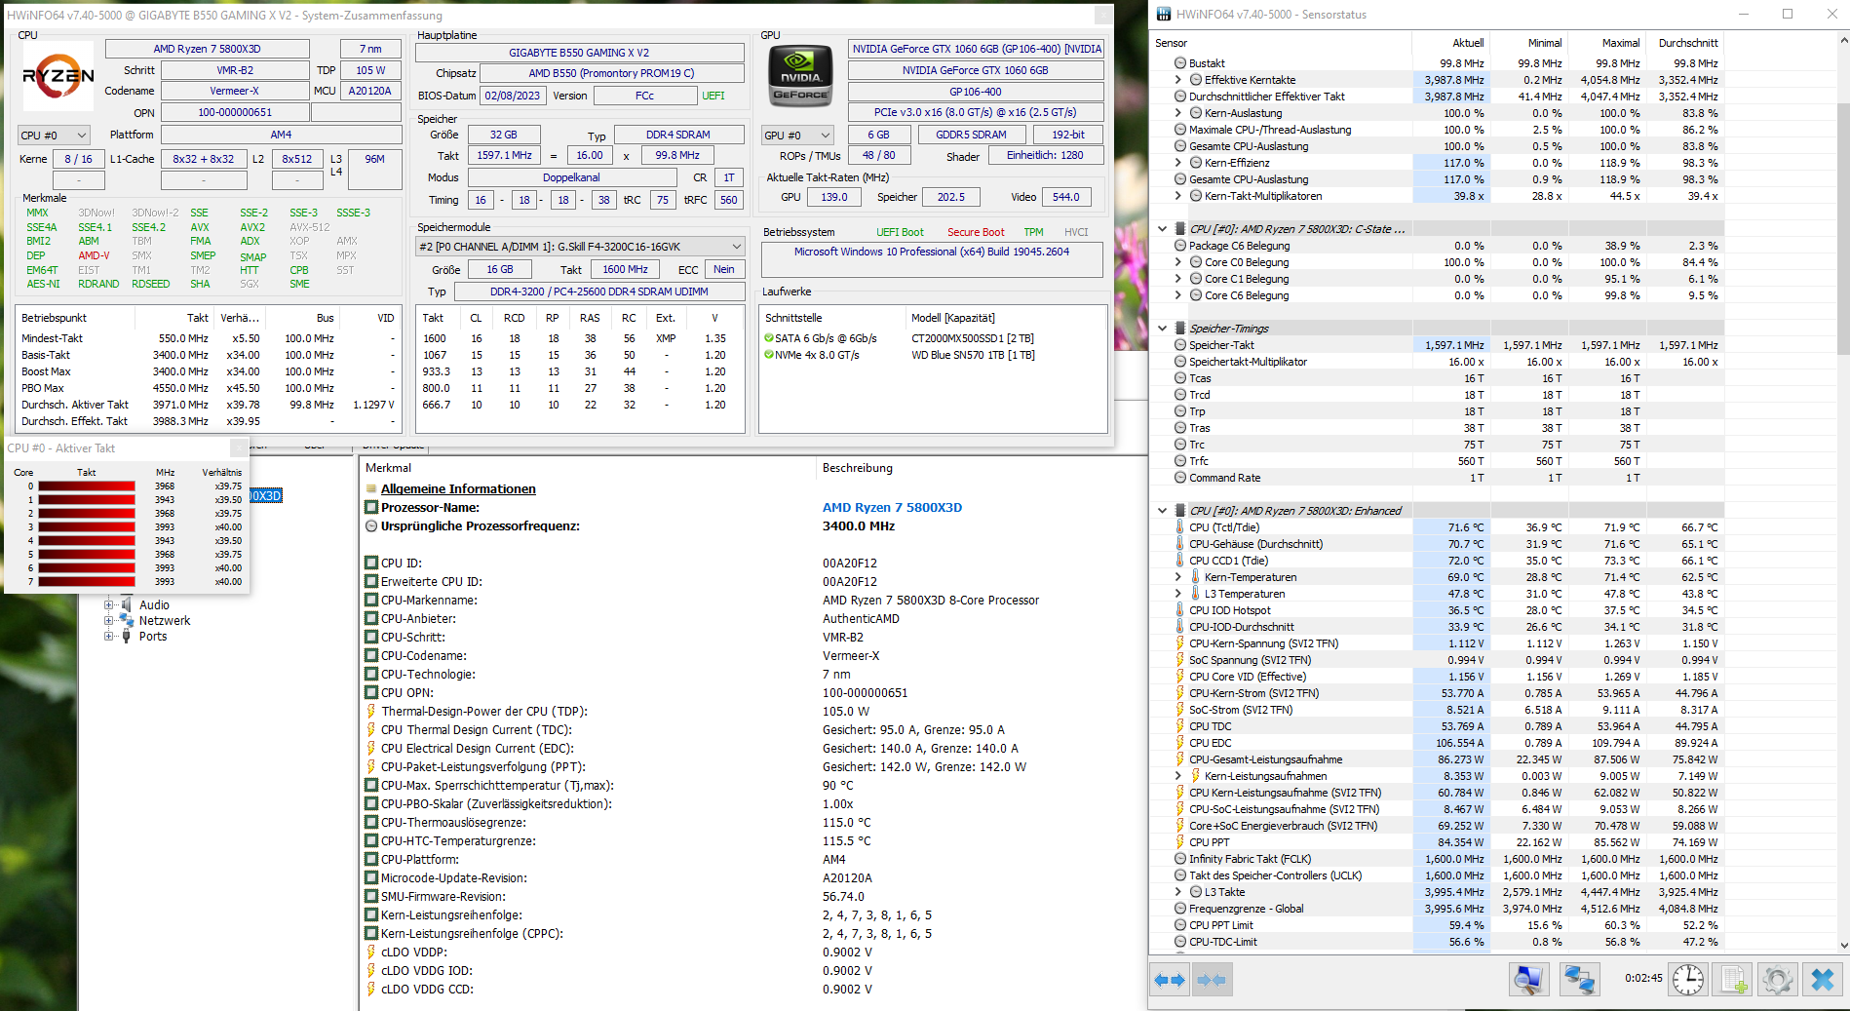Click the Allgemeine Informationen heading

(x=458, y=489)
